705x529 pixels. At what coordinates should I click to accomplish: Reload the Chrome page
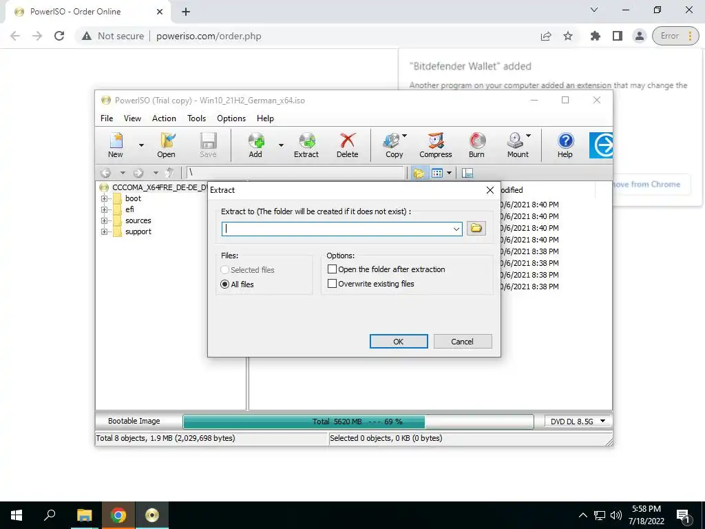point(59,36)
